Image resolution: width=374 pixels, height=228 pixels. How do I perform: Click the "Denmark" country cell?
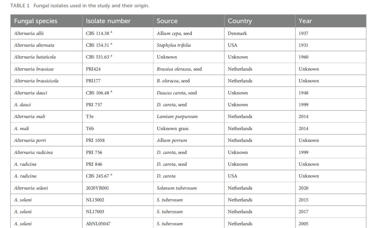tap(237, 33)
